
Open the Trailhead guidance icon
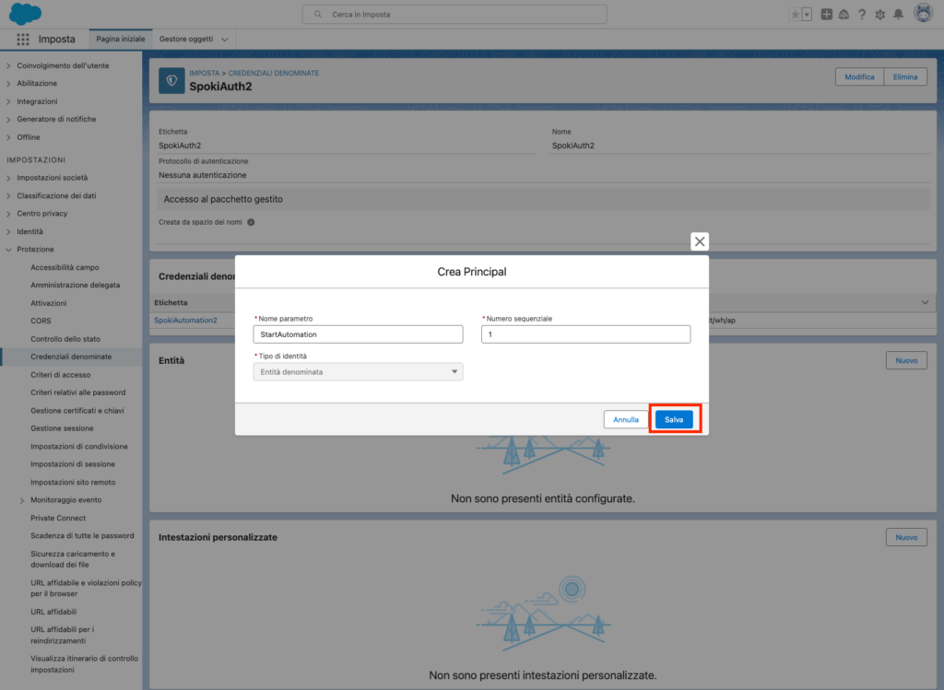point(844,15)
